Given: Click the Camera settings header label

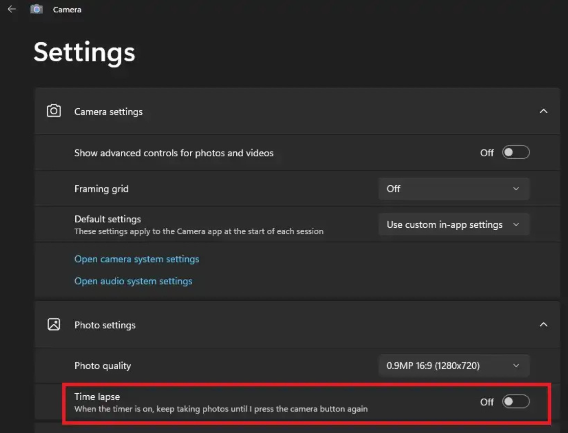Looking at the screenshot, I should tap(108, 112).
